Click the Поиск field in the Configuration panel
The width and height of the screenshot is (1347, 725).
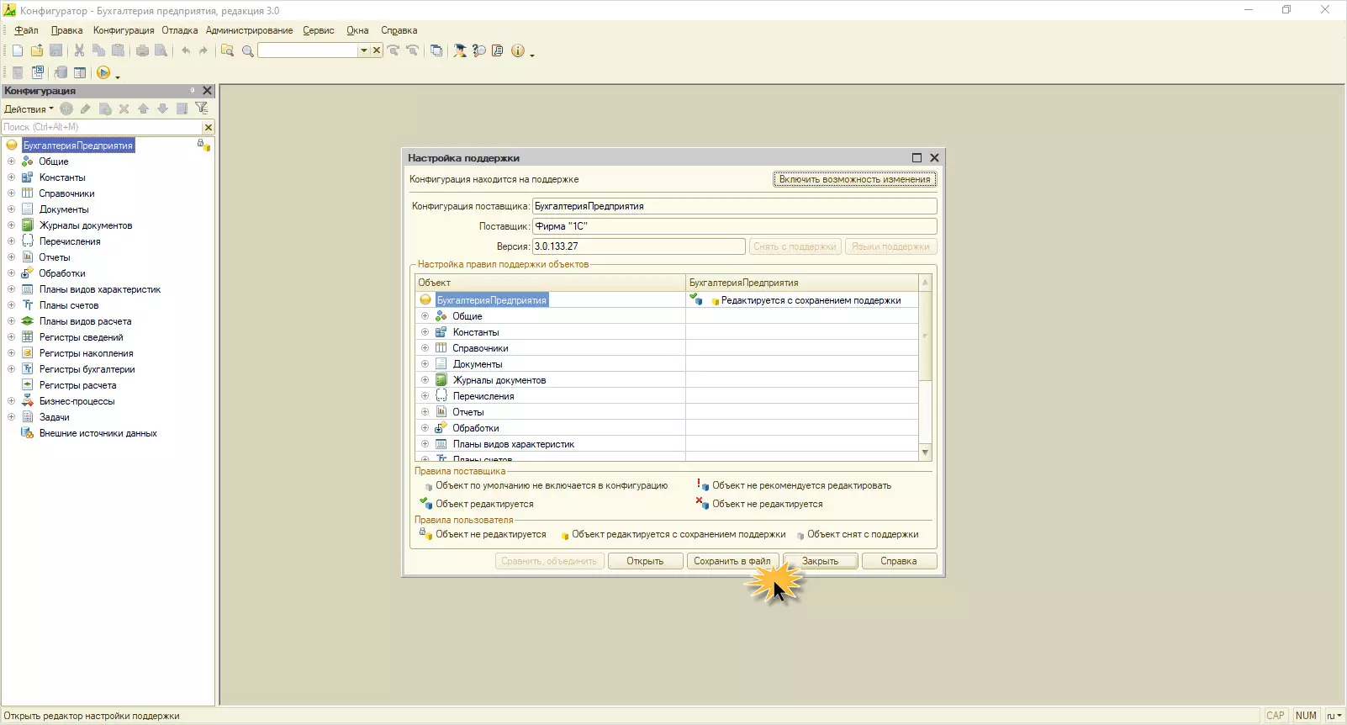click(x=101, y=127)
